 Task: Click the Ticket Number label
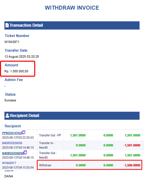click(17, 36)
